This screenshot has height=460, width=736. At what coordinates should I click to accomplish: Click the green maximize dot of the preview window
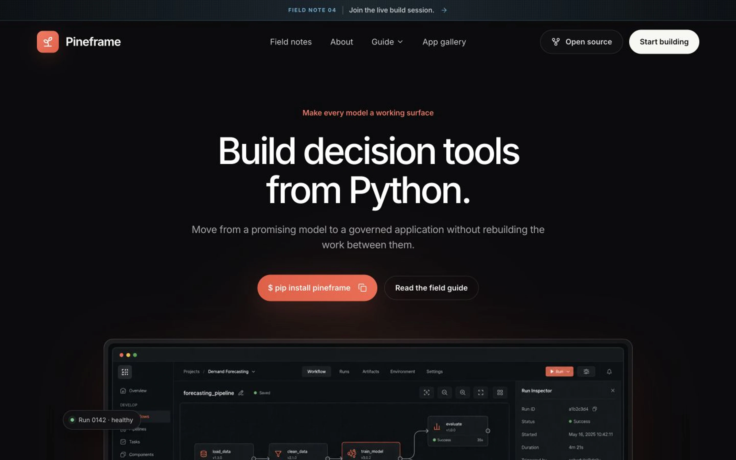[135, 355]
